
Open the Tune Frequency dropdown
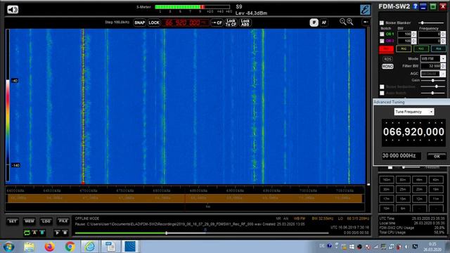pyautogui.click(x=431, y=112)
